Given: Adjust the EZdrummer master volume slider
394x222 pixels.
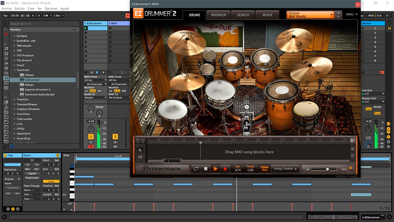Looking at the screenshot, I should [327, 169].
